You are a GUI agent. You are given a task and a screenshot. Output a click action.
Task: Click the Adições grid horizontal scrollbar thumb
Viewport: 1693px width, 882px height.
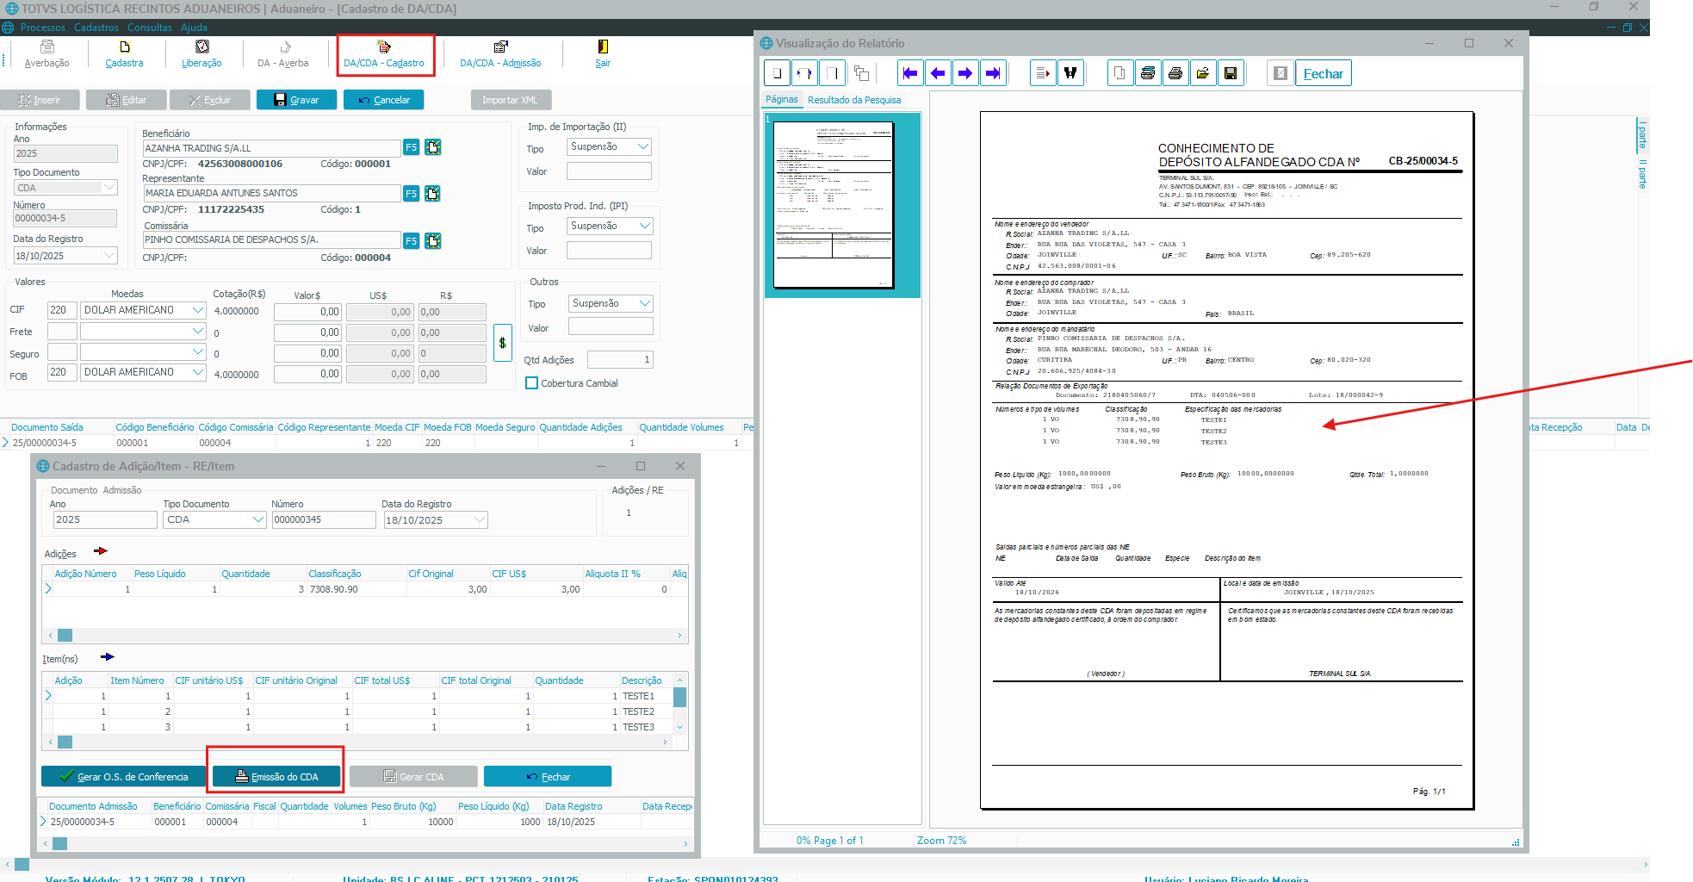pos(65,635)
